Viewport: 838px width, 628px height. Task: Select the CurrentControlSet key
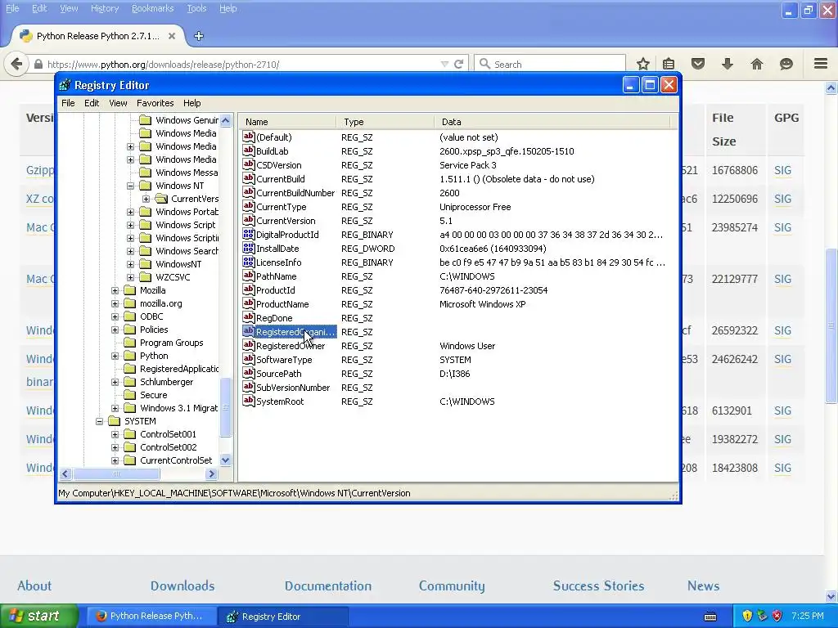click(176, 460)
